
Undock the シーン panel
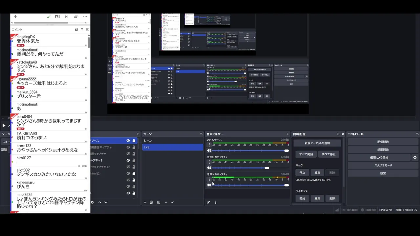pos(201,134)
